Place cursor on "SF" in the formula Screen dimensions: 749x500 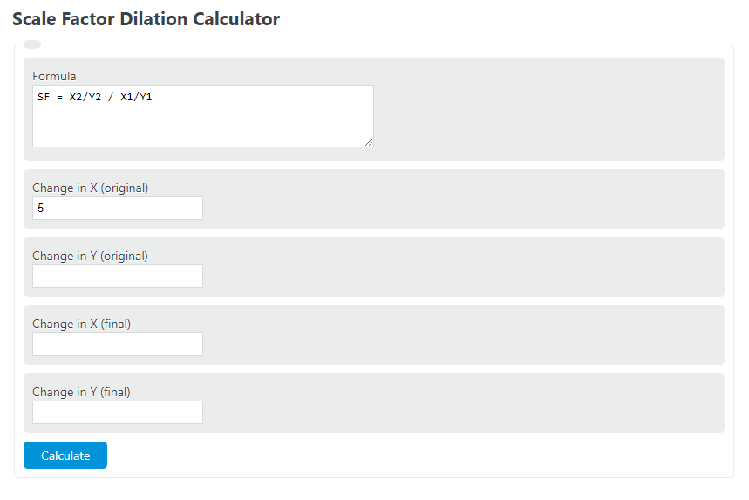click(x=44, y=97)
